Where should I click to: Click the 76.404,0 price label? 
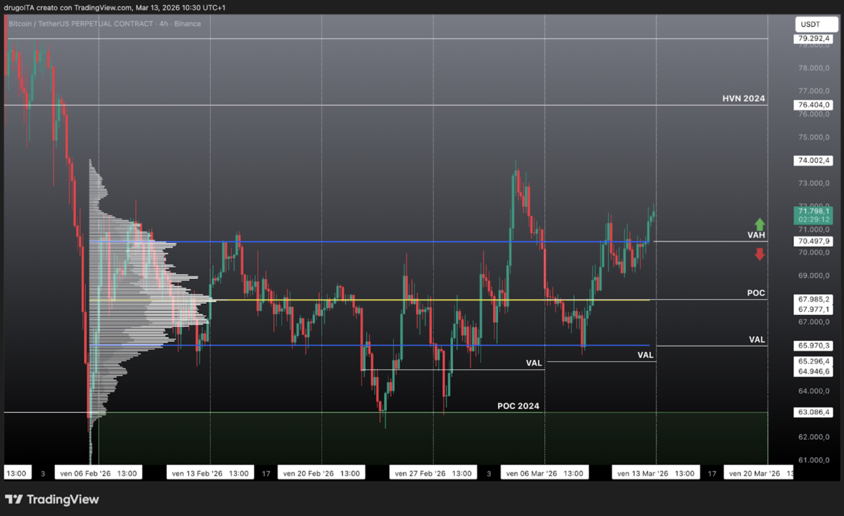click(814, 105)
